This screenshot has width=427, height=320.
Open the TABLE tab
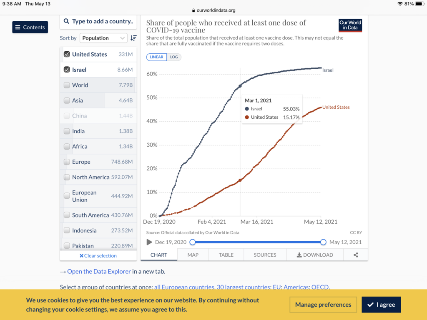[226, 255]
